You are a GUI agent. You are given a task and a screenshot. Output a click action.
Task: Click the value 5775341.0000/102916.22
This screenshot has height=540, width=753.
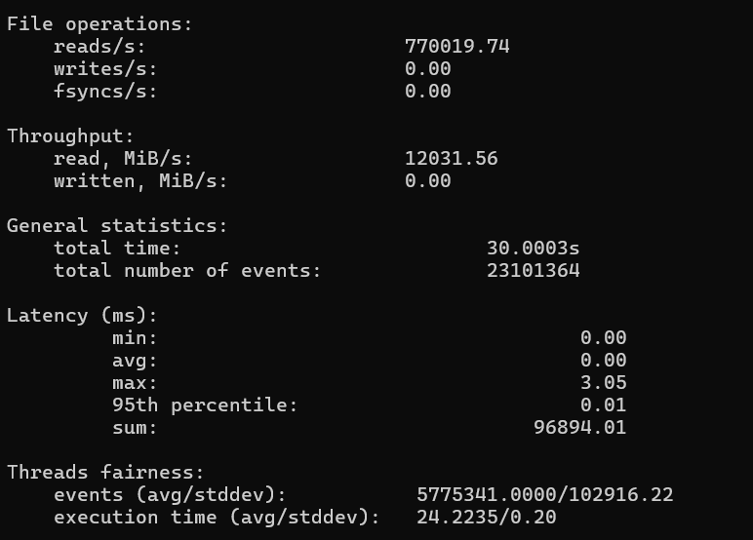(x=544, y=495)
